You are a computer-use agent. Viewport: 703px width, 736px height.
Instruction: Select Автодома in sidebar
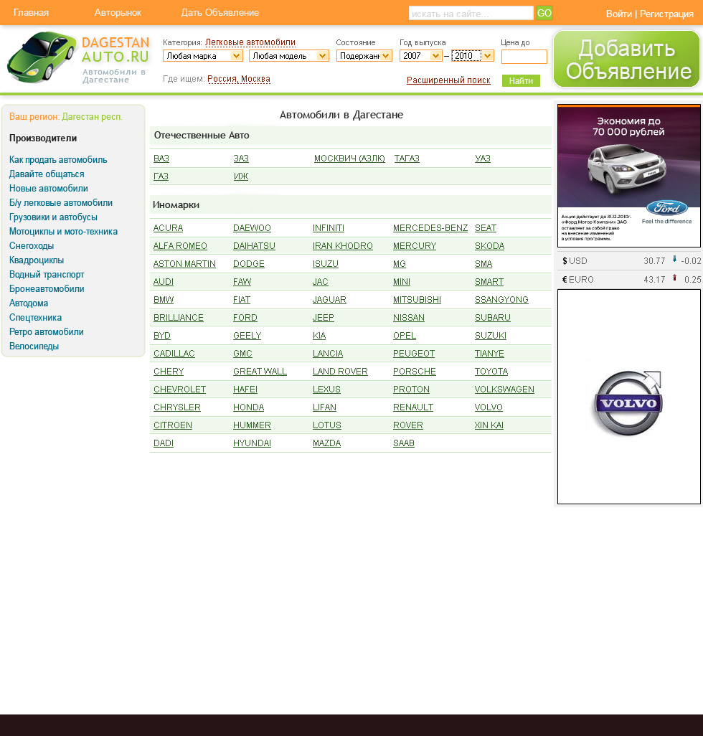(29, 303)
